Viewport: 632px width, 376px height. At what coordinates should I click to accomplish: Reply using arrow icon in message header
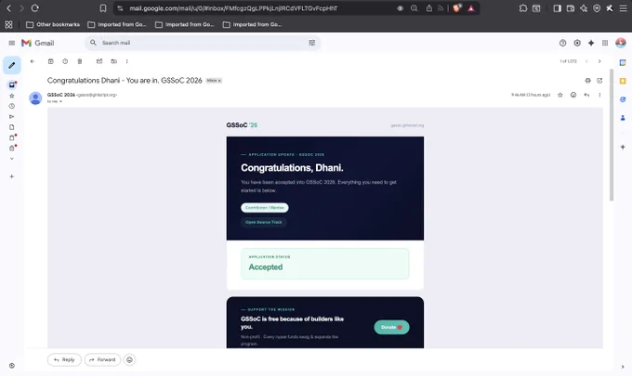[586, 95]
